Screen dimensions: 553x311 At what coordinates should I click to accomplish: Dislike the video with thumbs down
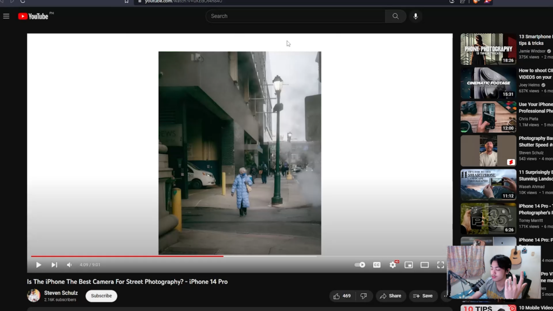click(363, 296)
